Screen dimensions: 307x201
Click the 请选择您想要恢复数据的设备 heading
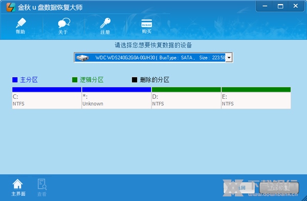(x=153, y=45)
